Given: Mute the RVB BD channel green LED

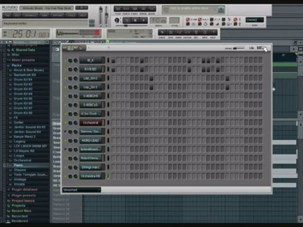Looking at the screenshot, I should 65,69.
